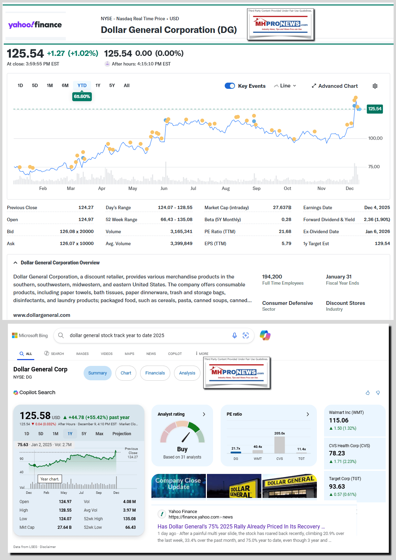Select the Max range in Bing chart
Viewport: 396px width, 560px height.
(x=99, y=434)
